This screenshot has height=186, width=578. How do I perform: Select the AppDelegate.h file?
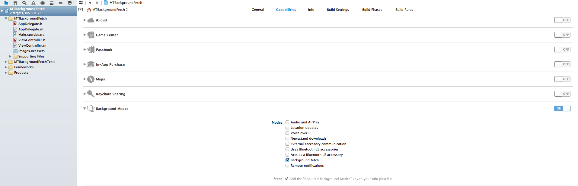click(30, 24)
